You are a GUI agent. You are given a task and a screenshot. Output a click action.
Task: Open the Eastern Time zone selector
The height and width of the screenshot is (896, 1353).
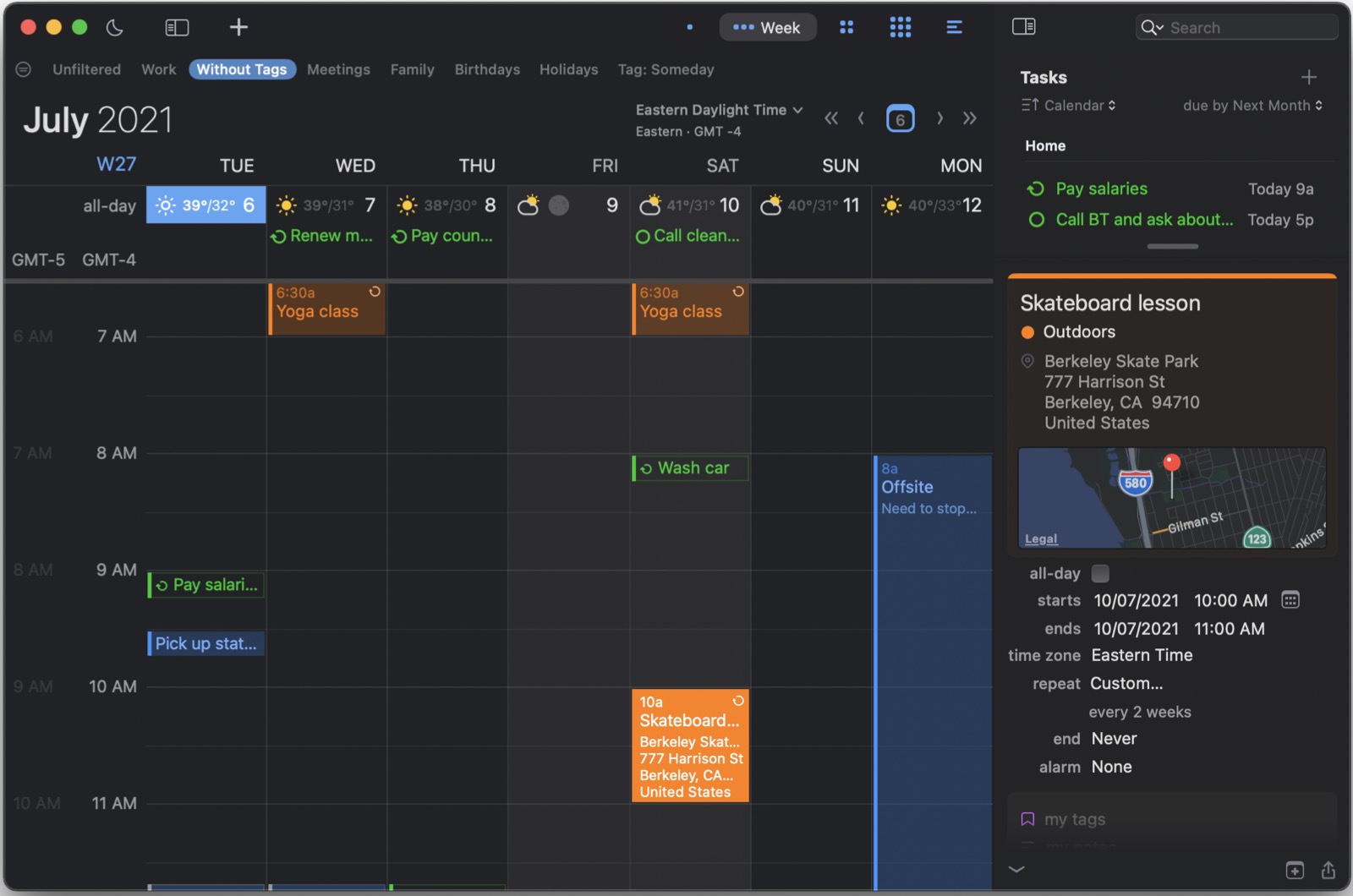1142,655
